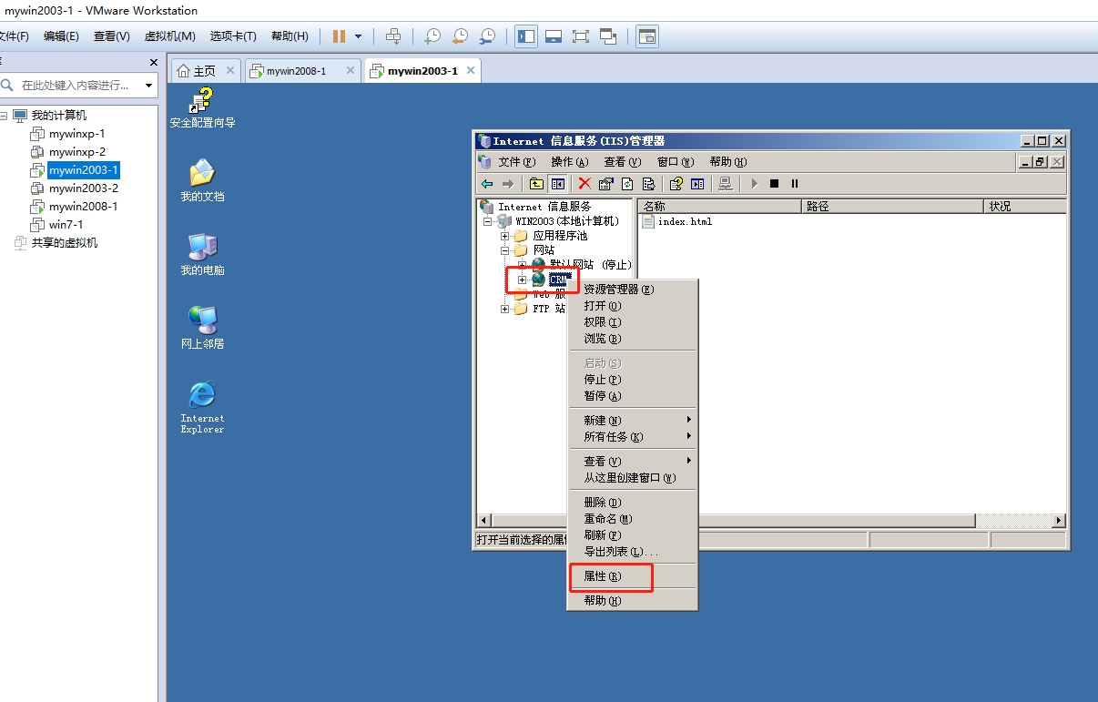Select mywinxp-1 in the library

(76, 134)
